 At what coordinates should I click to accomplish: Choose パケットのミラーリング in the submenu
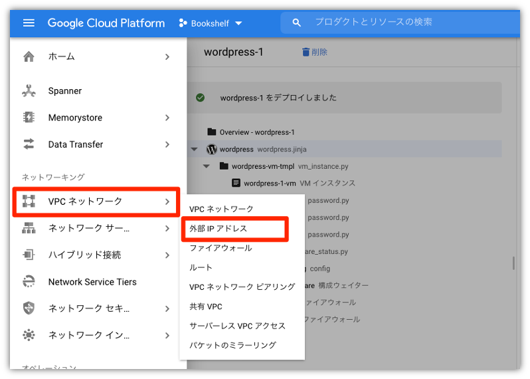pyautogui.click(x=233, y=345)
